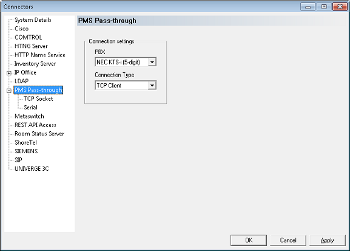
Task: Select the Metaswitch connector
Action: (x=29, y=116)
